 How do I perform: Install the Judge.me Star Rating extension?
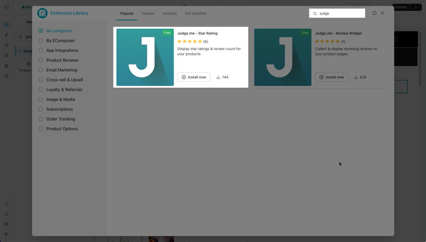pyautogui.click(x=194, y=77)
